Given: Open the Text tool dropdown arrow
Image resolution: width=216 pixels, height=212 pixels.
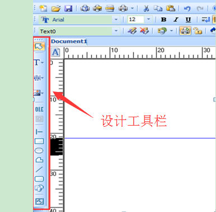Looking at the screenshot, I should click(43, 62).
